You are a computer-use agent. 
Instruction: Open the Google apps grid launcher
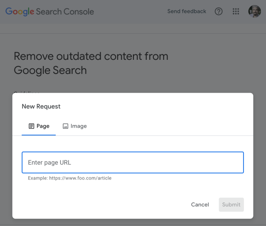pos(236,12)
